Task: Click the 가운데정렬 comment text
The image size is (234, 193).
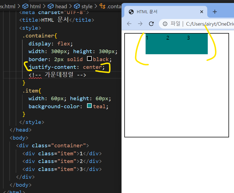Action: pos(59,75)
